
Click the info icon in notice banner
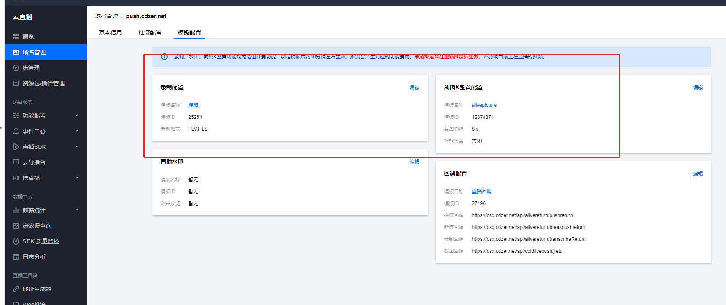(x=164, y=57)
